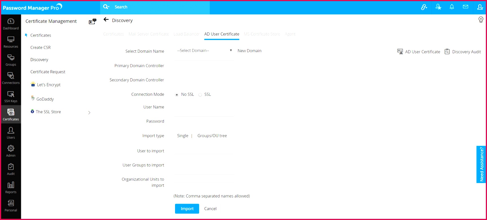Open Certificates in the left menu

[41, 35]
